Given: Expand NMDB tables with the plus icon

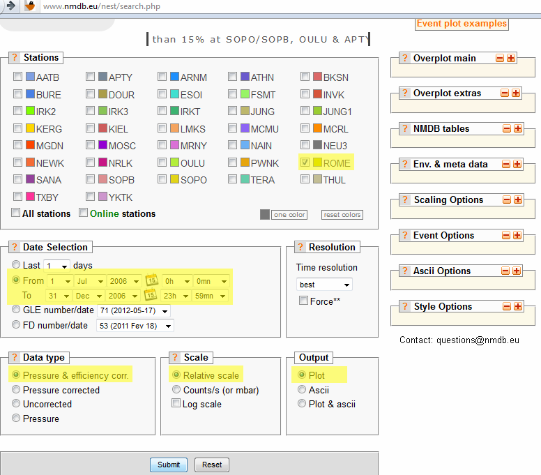Looking at the screenshot, I should 518,129.
